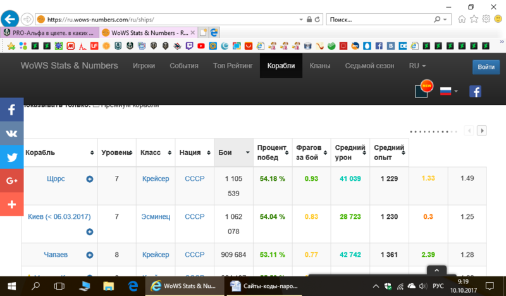Screen dimensions: 506x296
Task: Click the smiley feedback icon
Action: [498, 19]
